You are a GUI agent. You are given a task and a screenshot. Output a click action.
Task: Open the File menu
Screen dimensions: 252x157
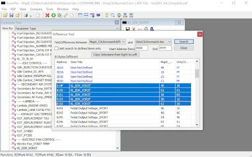click(4, 9)
